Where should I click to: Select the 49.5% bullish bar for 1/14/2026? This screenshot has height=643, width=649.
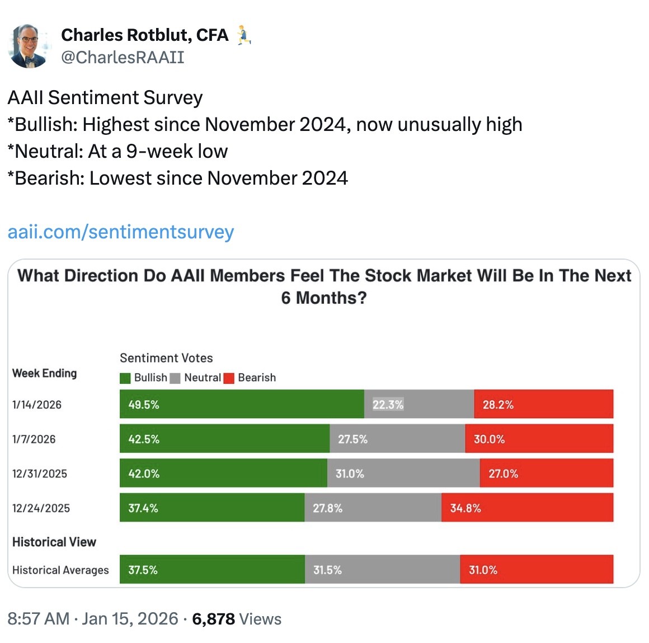pos(242,404)
